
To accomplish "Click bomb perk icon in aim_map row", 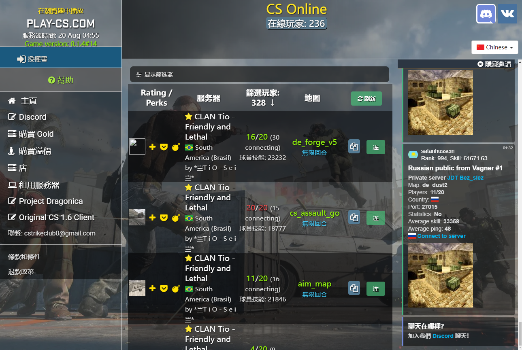I will 176,288.
